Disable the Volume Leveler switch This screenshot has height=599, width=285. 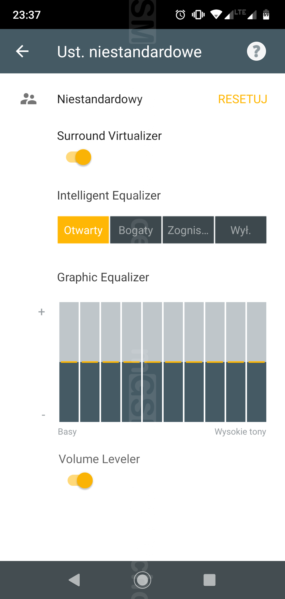point(80,480)
